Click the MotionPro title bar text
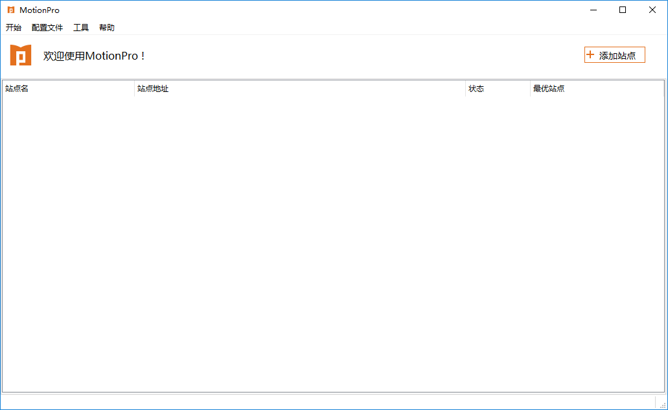Image resolution: width=668 pixels, height=410 pixels. click(39, 10)
